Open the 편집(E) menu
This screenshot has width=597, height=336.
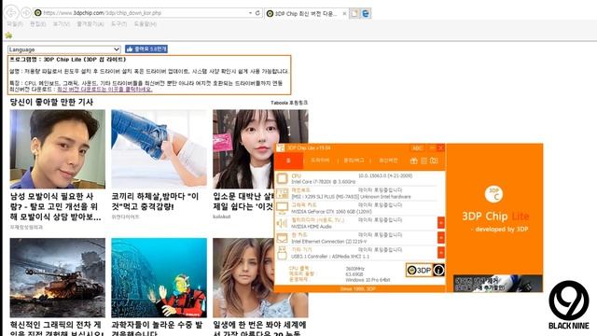(x=38, y=24)
